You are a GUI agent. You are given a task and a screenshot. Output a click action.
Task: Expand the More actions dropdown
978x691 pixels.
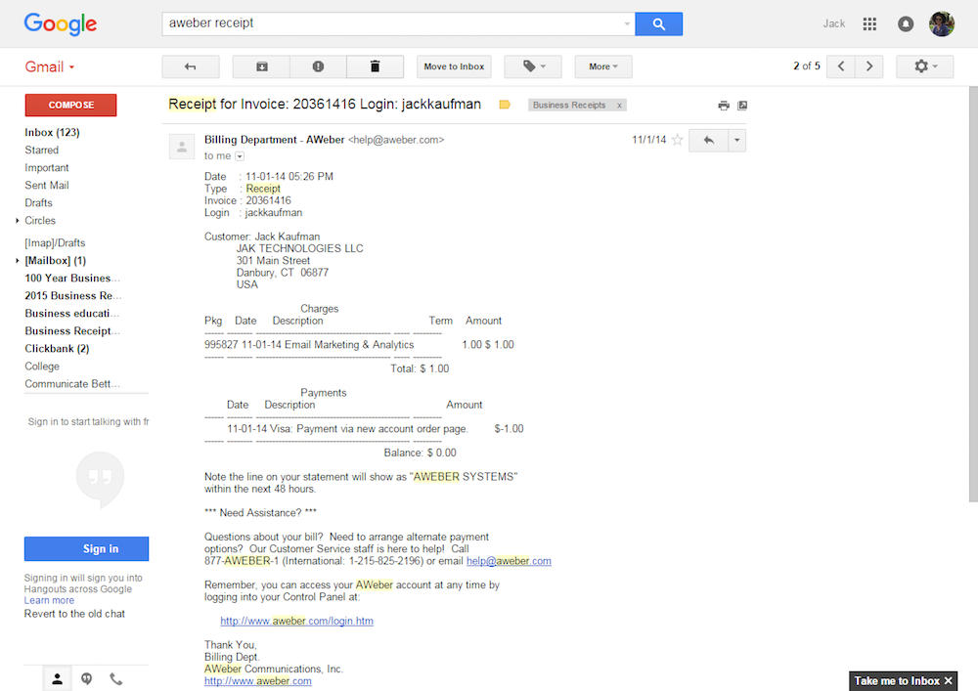tap(603, 66)
